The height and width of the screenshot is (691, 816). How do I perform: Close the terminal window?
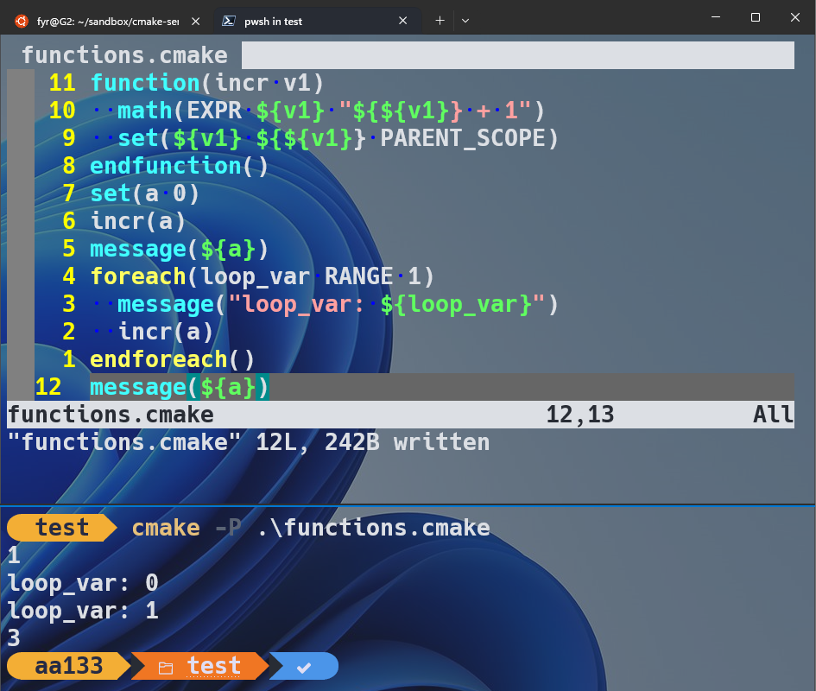tap(794, 17)
